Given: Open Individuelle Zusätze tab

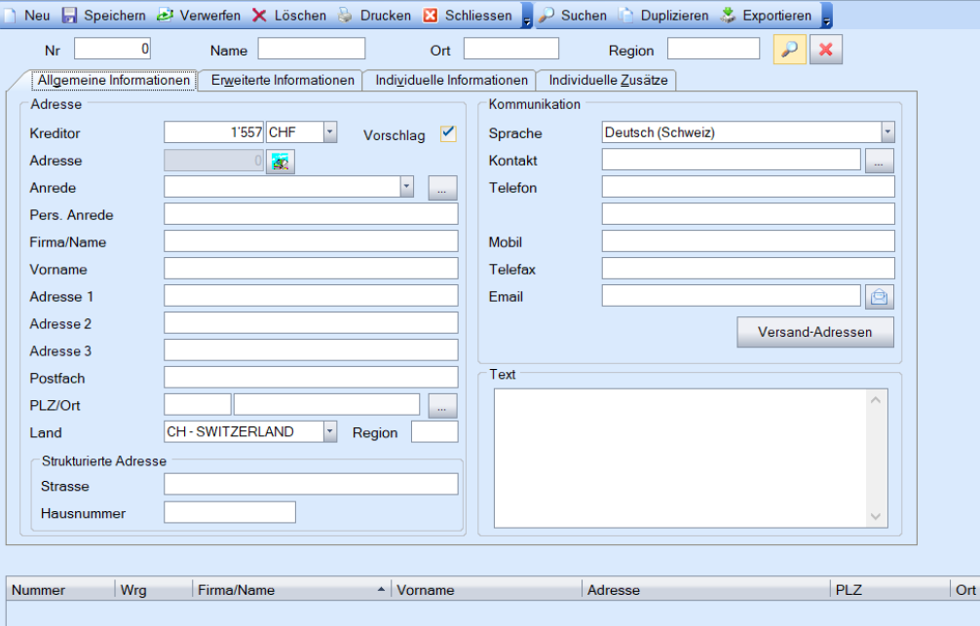Looking at the screenshot, I should pyautogui.click(x=608, y=81).
